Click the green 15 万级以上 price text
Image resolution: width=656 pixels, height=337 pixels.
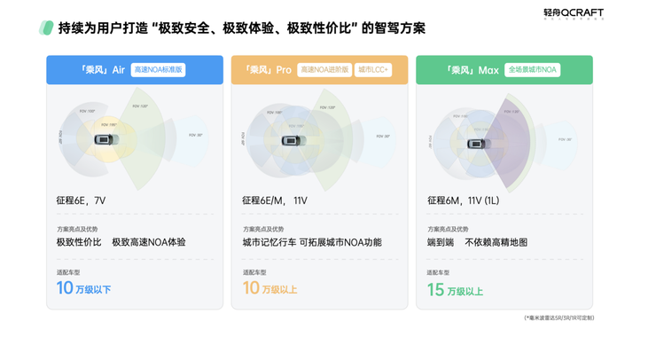coord(455,290)
